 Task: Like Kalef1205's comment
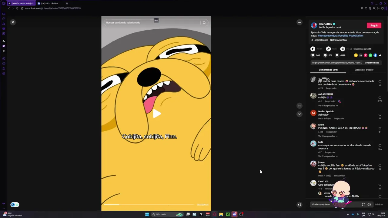coord(380,185)
